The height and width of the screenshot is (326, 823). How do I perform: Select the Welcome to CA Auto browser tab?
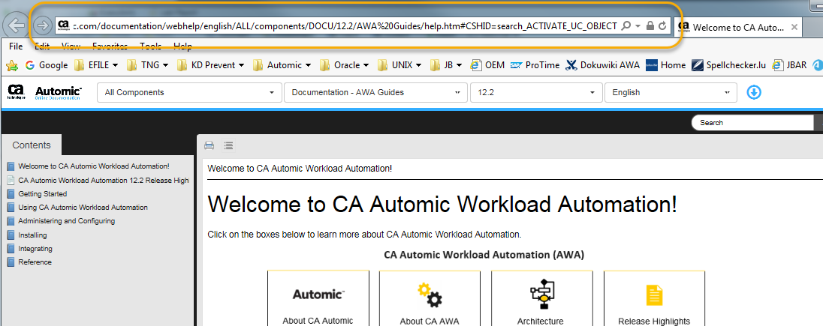(x=738, y=27)
